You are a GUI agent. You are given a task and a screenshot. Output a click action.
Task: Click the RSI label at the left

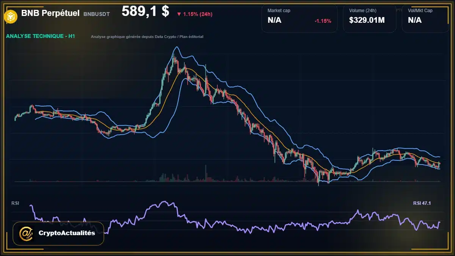[x=15, y=203]
